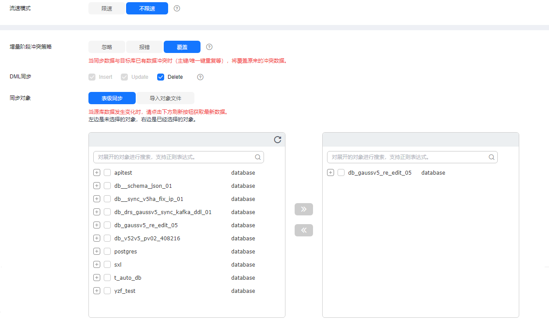Expand db_gaussv5_re_edit_05 in the right list
This screenshot has width=549, height=320.
(x=331, y=172)
